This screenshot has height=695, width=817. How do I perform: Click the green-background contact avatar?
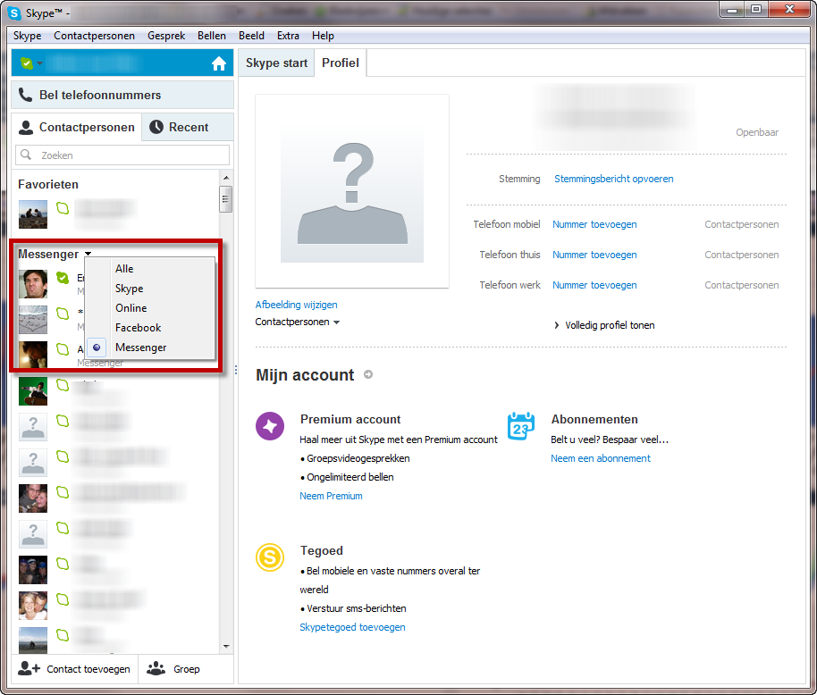pos(33,391)
